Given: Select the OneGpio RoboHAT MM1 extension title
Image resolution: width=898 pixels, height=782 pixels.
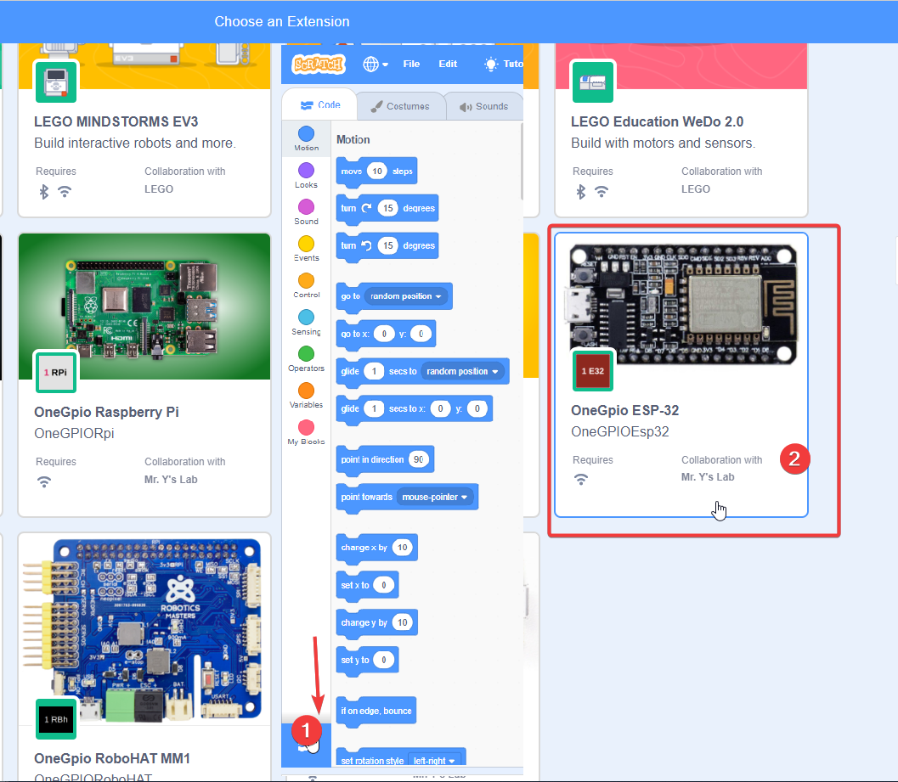Looking at the screenshot, I should pyautogui.click(x=111, y=758).
